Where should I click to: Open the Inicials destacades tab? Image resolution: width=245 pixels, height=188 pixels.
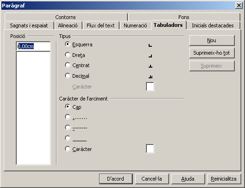(213, 25)
